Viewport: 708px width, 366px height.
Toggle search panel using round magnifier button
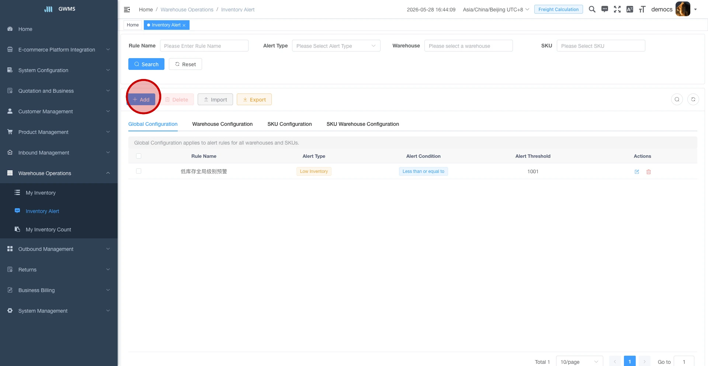point(677,99)
